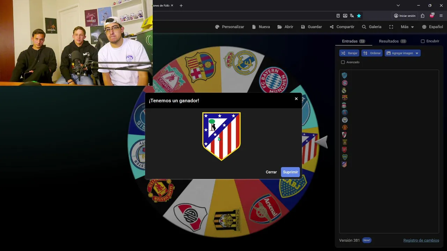The height and width of the screenshot is (251, 447).
Task: Click the Real Madrid slice on the wheel
Action: (240, 63)
